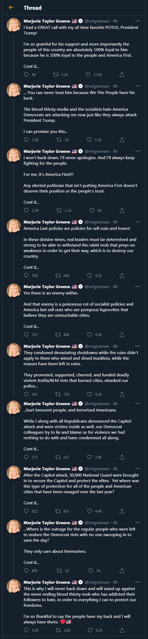This screenshot has width=148, height=639.
Task: Open more options on 'enemy within' tweet
Action: coord(137,287)
